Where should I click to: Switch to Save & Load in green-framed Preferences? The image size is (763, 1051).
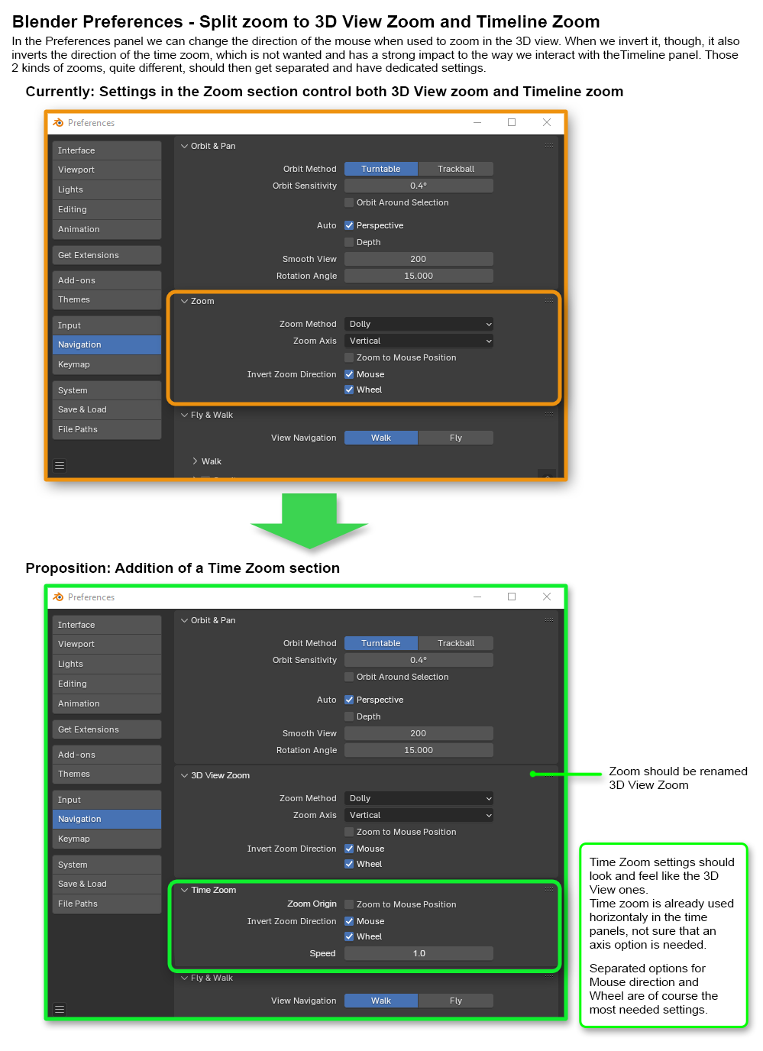pos(107,884)
